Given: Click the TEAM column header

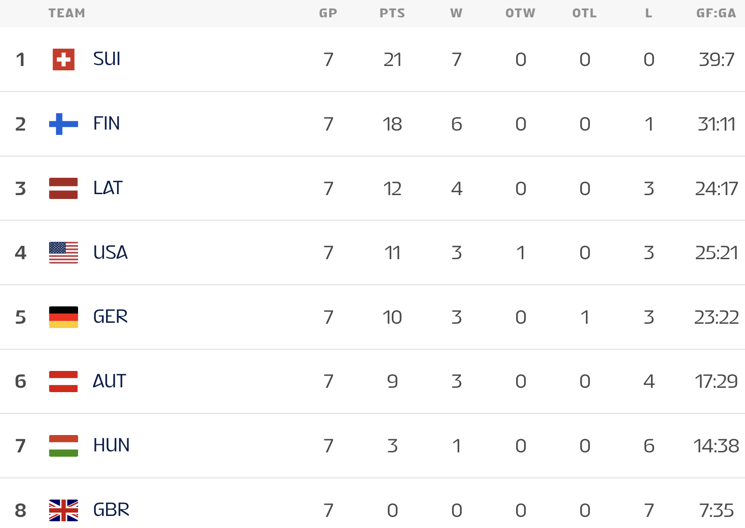Looking at the screenshot, I should 67,13.
